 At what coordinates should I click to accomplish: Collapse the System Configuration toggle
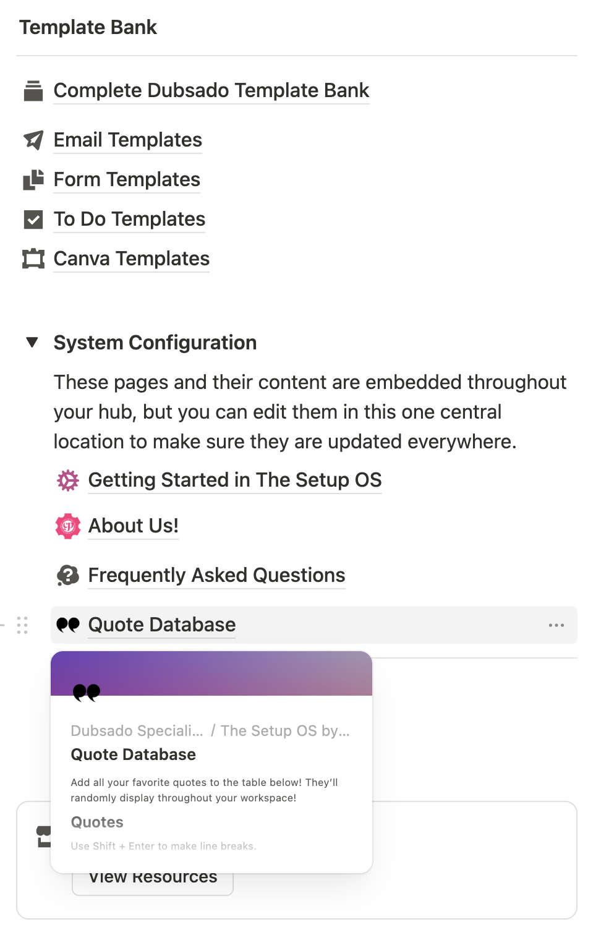coord(32,343)
